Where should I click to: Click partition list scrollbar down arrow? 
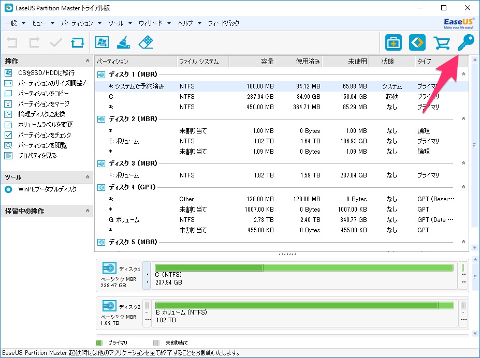[475, 248]
